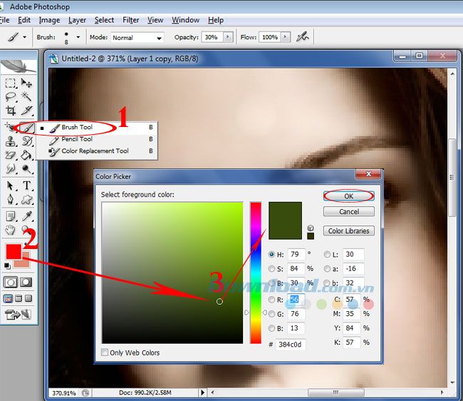Select the B blue radio button beside 13
This screenshot has width=463, height=401.
point(271,328)
